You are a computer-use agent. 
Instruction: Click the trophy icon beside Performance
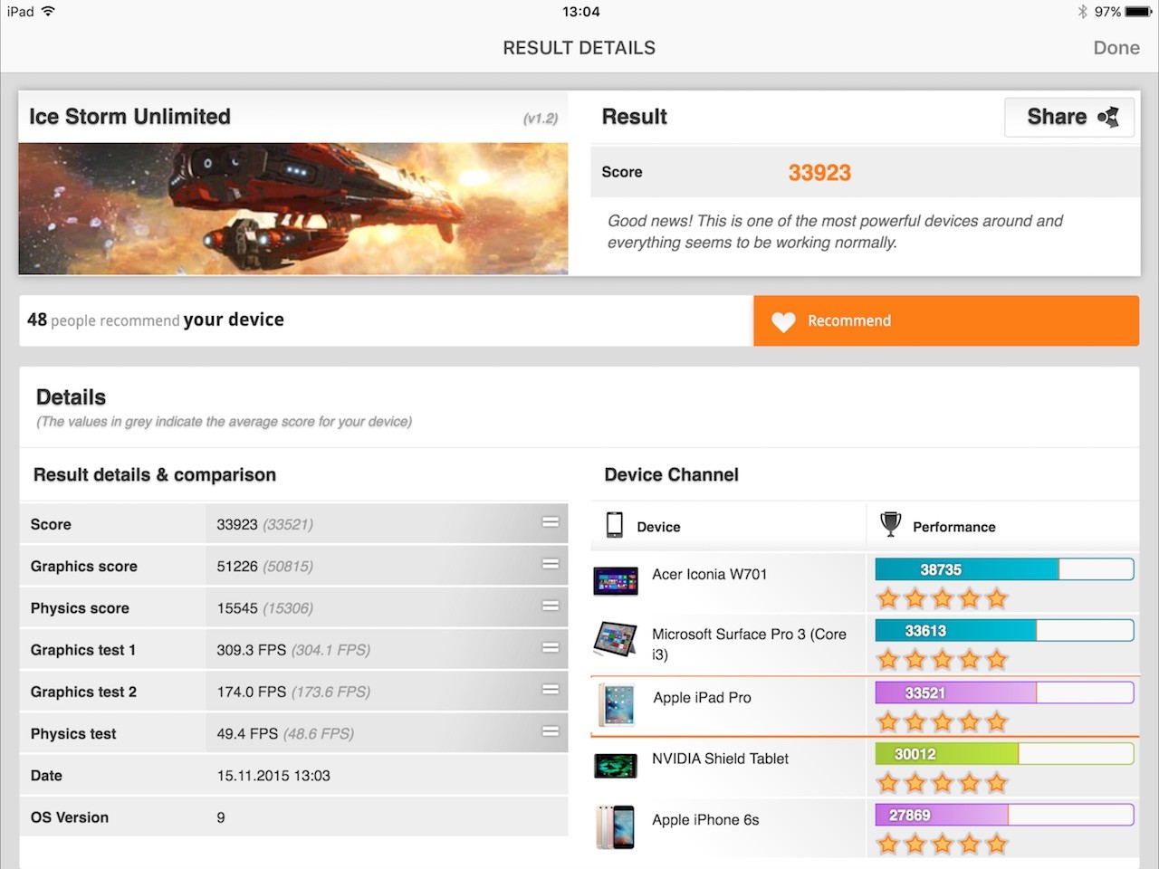tap(891, 524)
